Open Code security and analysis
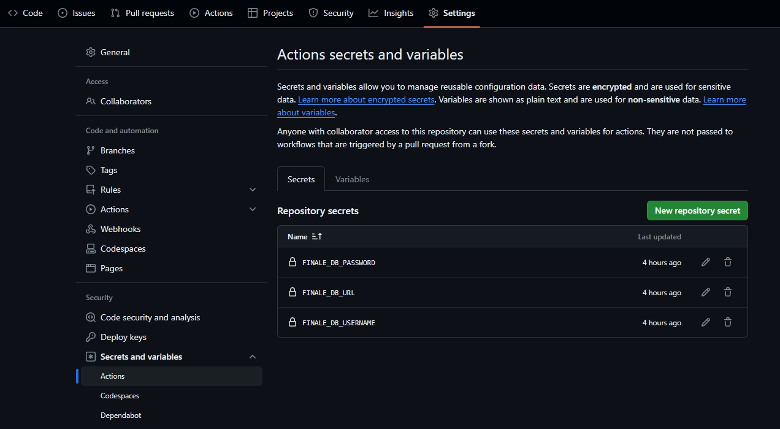The width and height of the screenshot is (780, 429). tap(172, 317)
